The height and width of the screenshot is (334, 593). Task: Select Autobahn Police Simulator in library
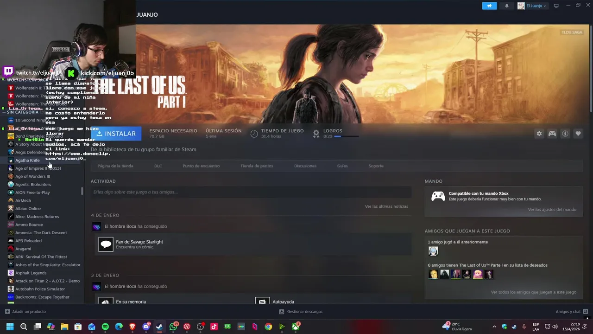[40, 289]
